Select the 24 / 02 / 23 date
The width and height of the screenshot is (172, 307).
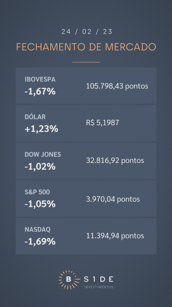[x=87, y=32]
